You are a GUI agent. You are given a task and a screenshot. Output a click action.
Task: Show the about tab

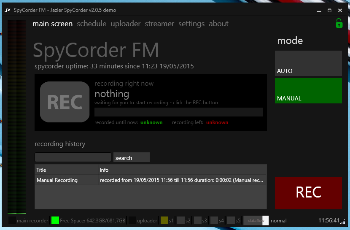click(x=218, y=24)
